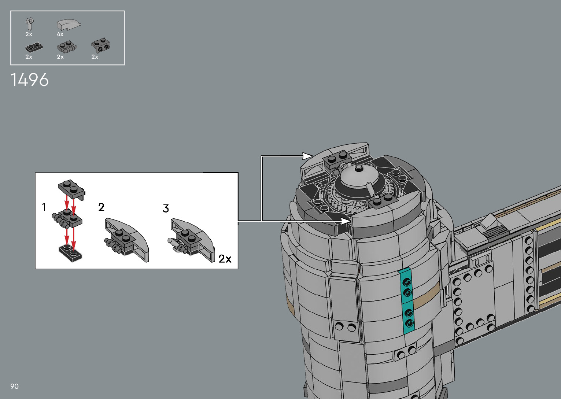Click the bracket piece with two holes
Image resolution: width=561 pixels, height=399 pixels.
pos(100,45)
